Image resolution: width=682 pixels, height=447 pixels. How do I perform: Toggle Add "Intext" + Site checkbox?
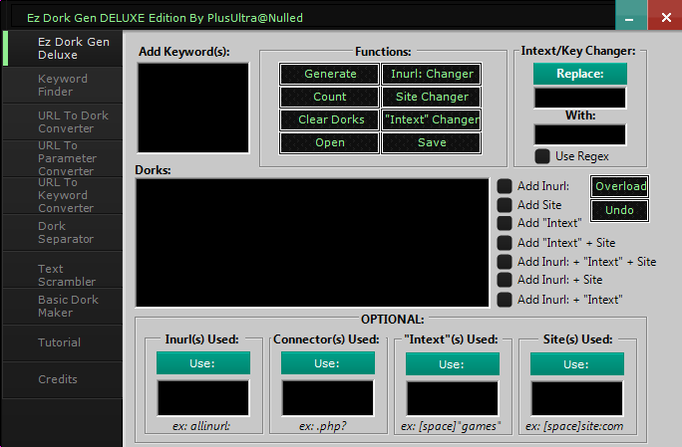[506, 243]
